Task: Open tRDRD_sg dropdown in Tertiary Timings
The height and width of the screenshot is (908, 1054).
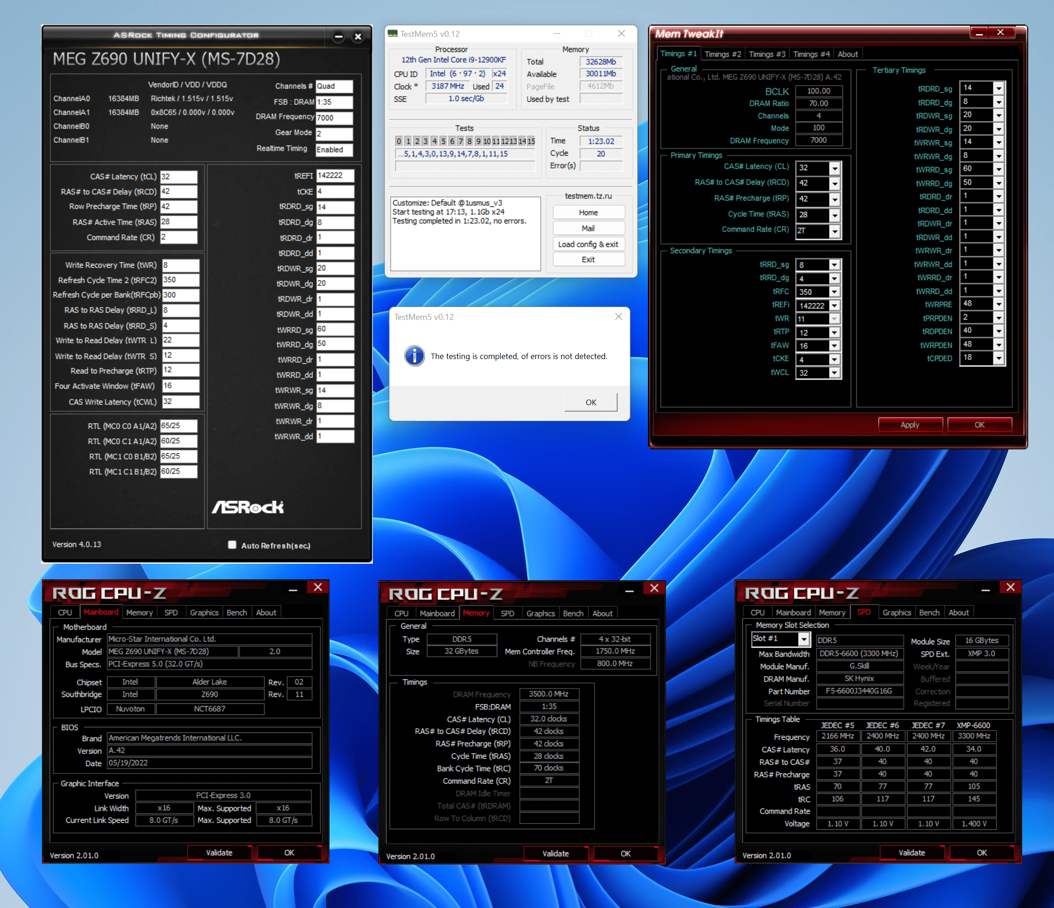Action: (x=999, y=88)
